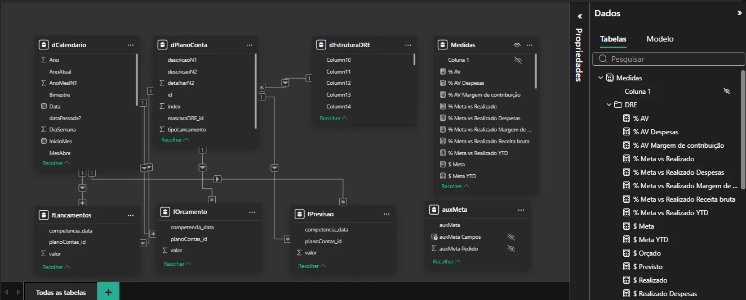This screenshot has width=746, height=300.
Task: Open dPlanoConta table more options menu
Action: coord(250,45)
